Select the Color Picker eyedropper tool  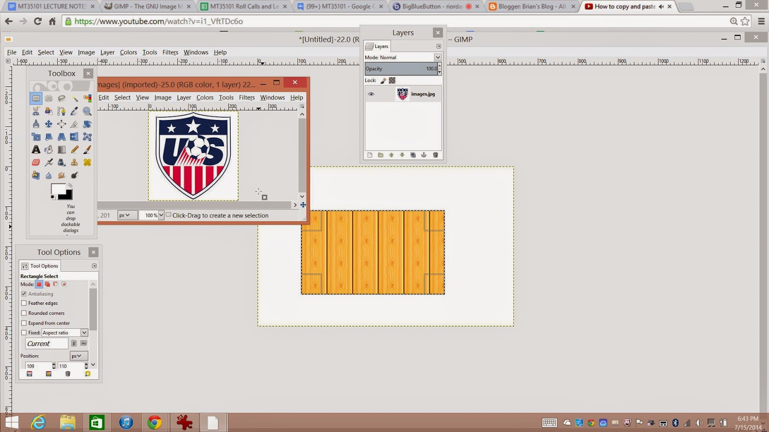pyautogui.click(x=74, y=111)
